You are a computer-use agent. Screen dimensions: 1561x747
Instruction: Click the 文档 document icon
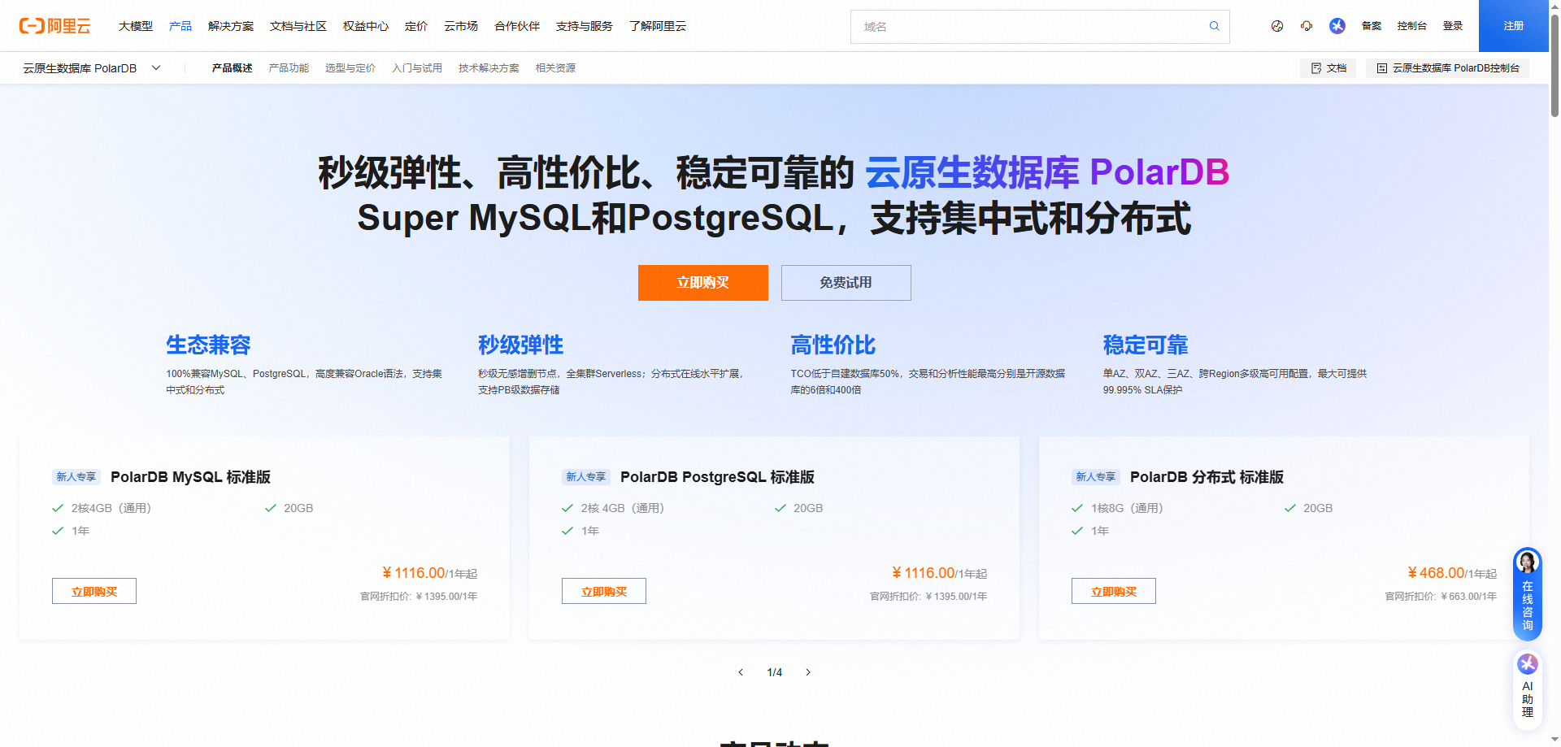pyautogui.click(x=1316, y=68)
